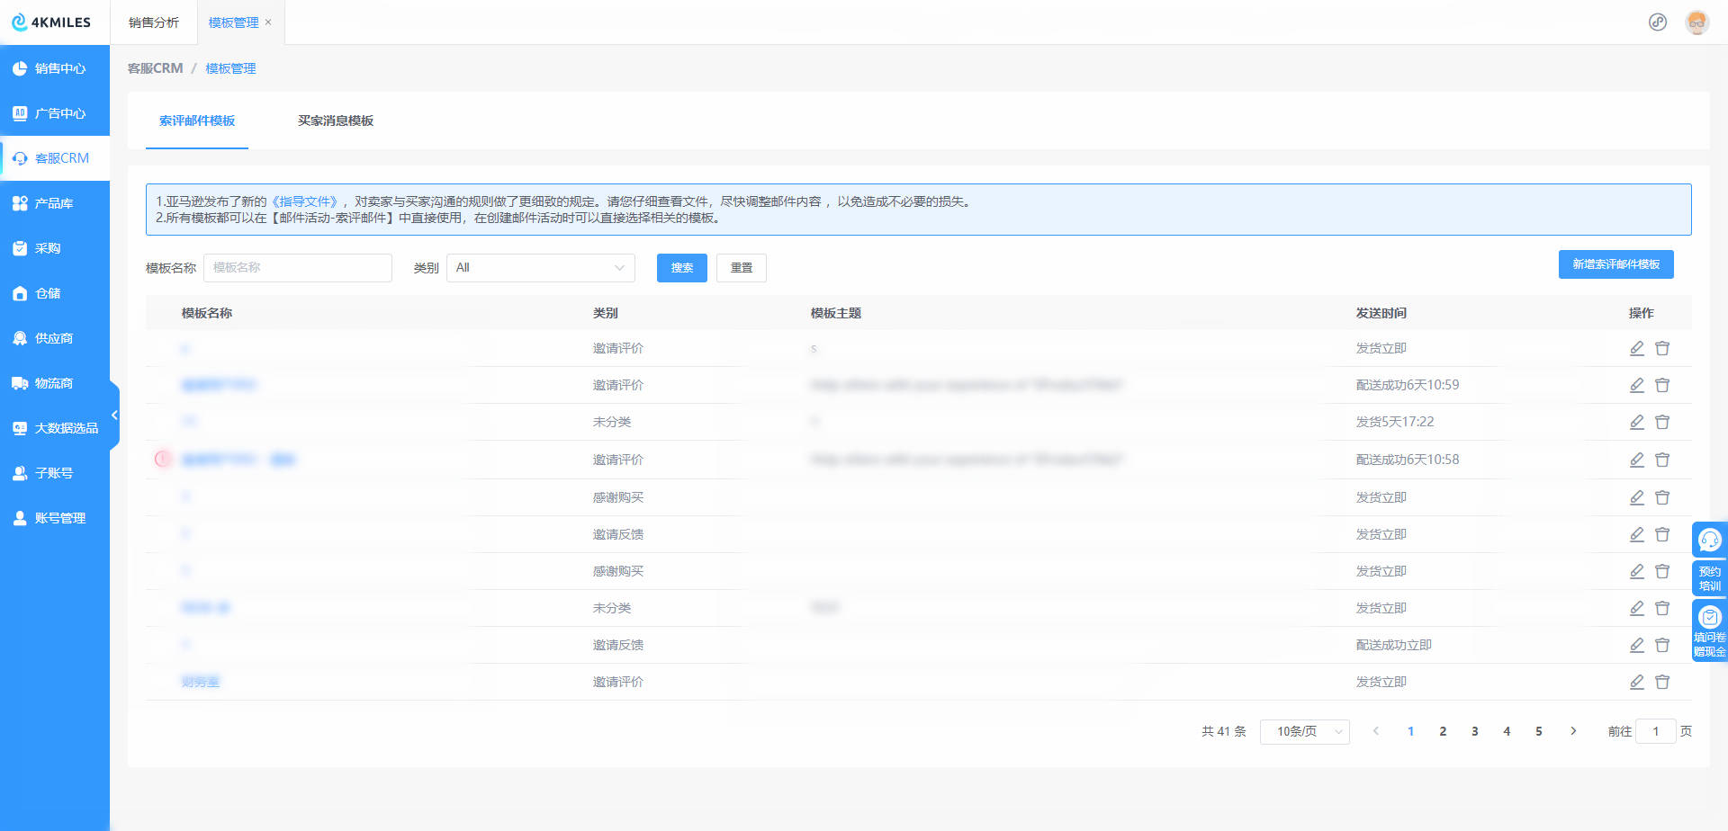The height and width of the screenshot is (831, 1728).
Task: Click the user avatar in top right corner
Action: coord(1696,22)
